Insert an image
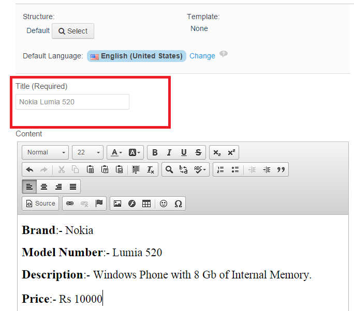354x311 pixels. (117, 204)
